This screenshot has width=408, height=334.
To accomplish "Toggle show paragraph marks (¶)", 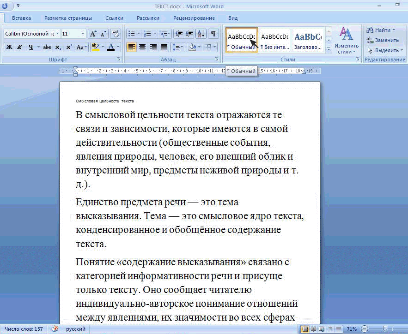I will coord(213,34).
